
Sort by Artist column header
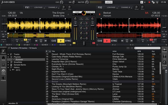click(115, 51)
